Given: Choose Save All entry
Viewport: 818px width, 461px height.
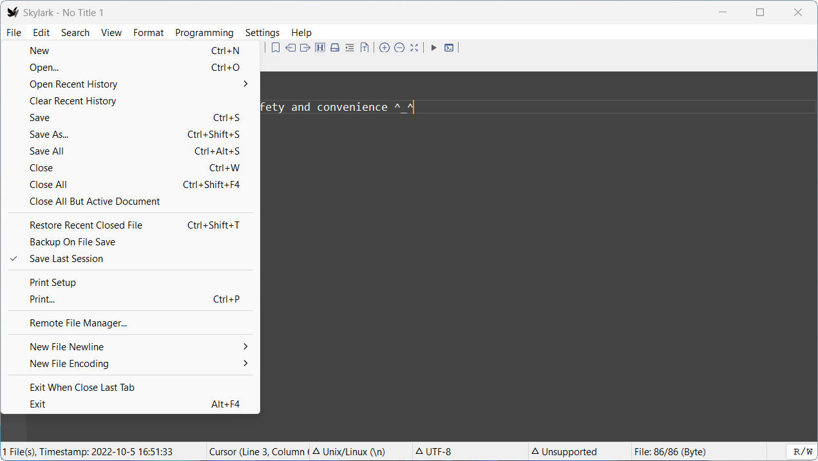Looking at the screenshot, I should click(x=130, y=151).
